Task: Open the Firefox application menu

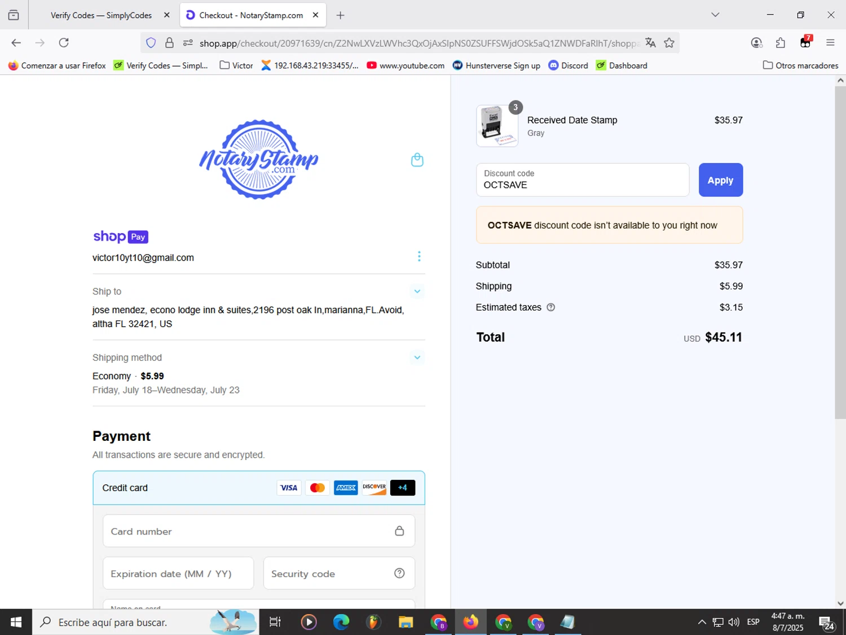Action: pyautogui.click(x=830, y=43)
